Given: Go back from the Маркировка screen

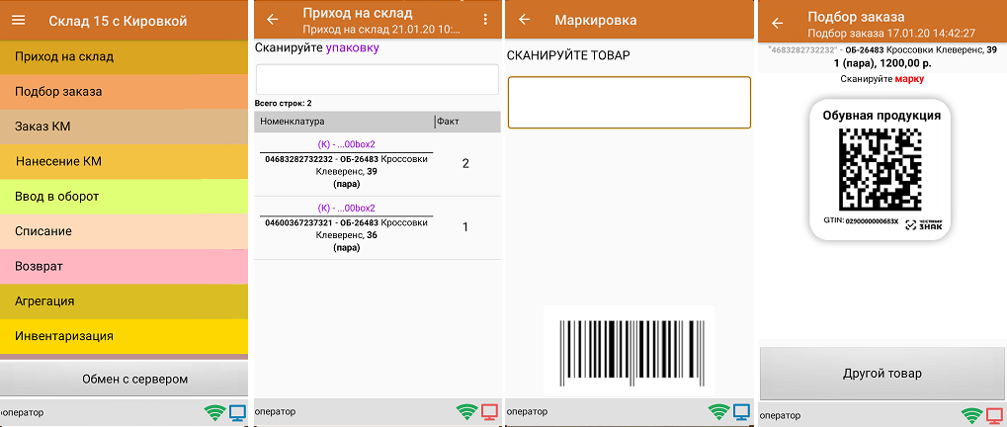Looking at the screenshot, I should [524, 19].
